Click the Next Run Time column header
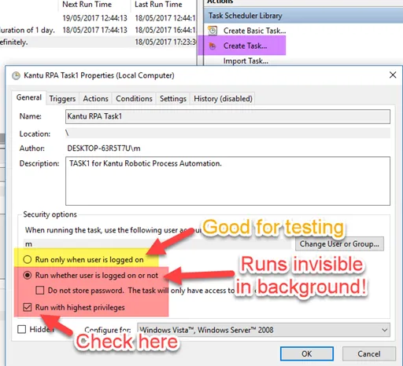This screenshot has height=366, width=403. (x=87, y=4)
